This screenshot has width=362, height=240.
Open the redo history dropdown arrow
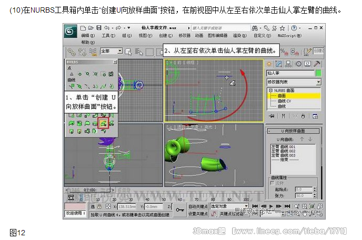(124, 28)
